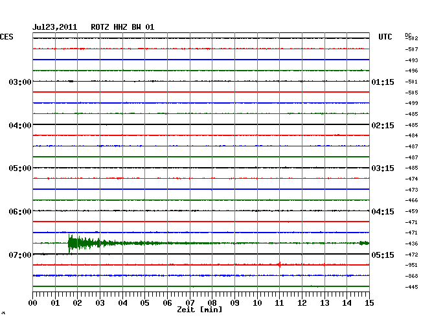Click the x-axis minute label 00
Image resolution: width=421 pixels, height=320 pixels.
coord(32,303)
